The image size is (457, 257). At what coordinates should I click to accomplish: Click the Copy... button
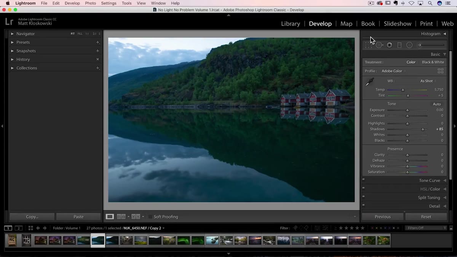[32, 217]
